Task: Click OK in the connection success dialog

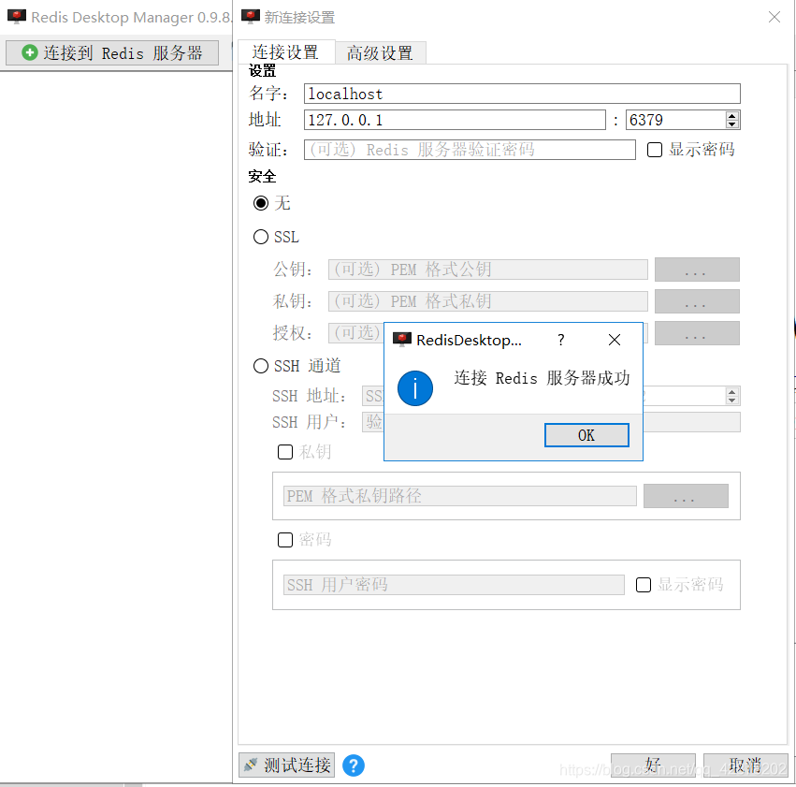Action: [x=586, y=435]
